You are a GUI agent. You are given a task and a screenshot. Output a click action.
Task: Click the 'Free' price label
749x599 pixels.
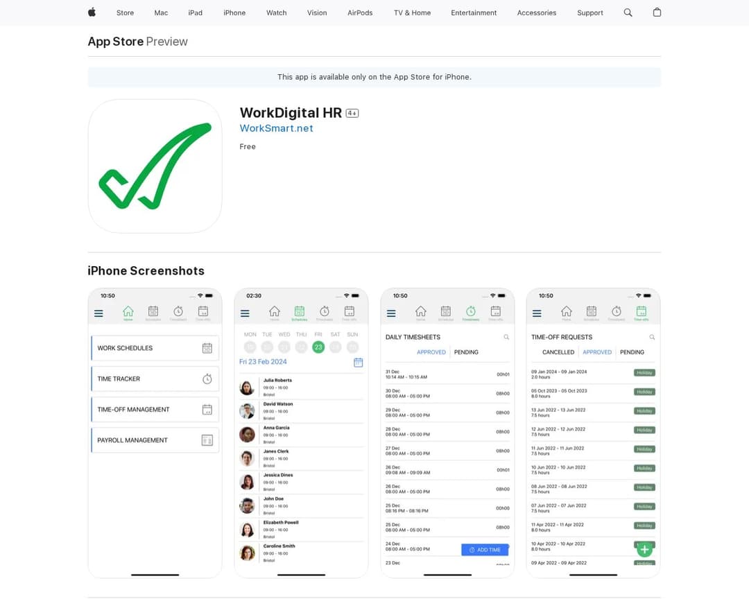[x=248, y=147]
